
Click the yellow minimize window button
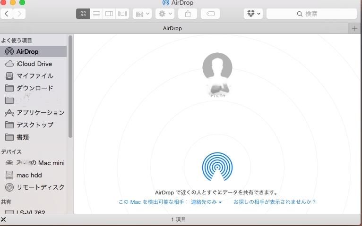click(x=13, y=2)
